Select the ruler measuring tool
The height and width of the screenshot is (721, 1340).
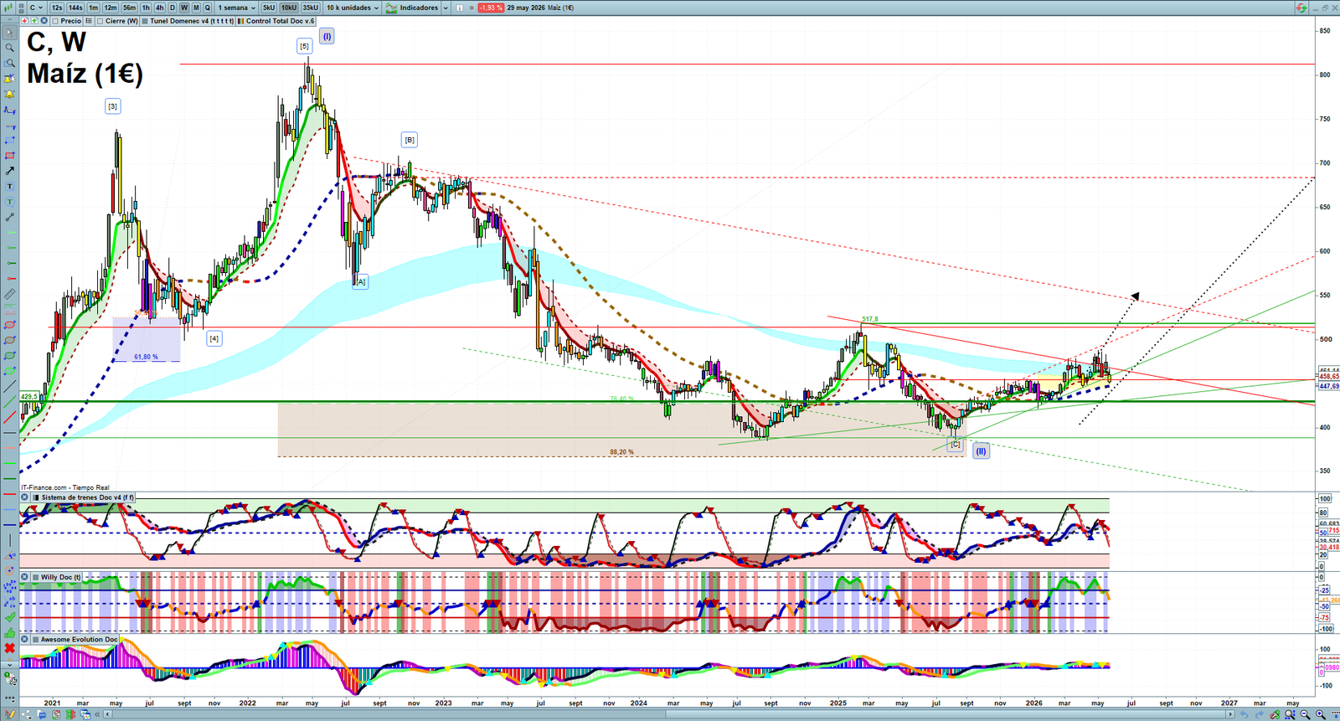point(9,294)
